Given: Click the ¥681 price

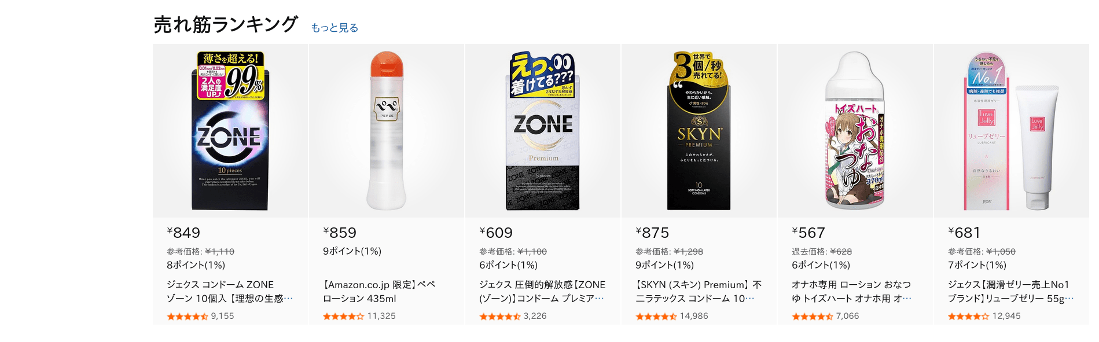Looking at the screenshot, I should (x=964, y=233).
